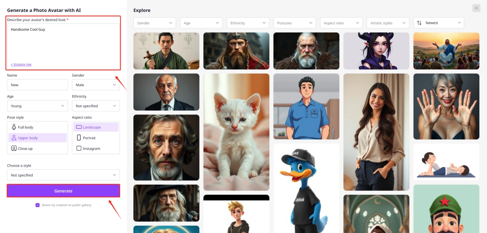
Task: Toggle Share my creation to public gallery
Action: [x=38, y=205]
